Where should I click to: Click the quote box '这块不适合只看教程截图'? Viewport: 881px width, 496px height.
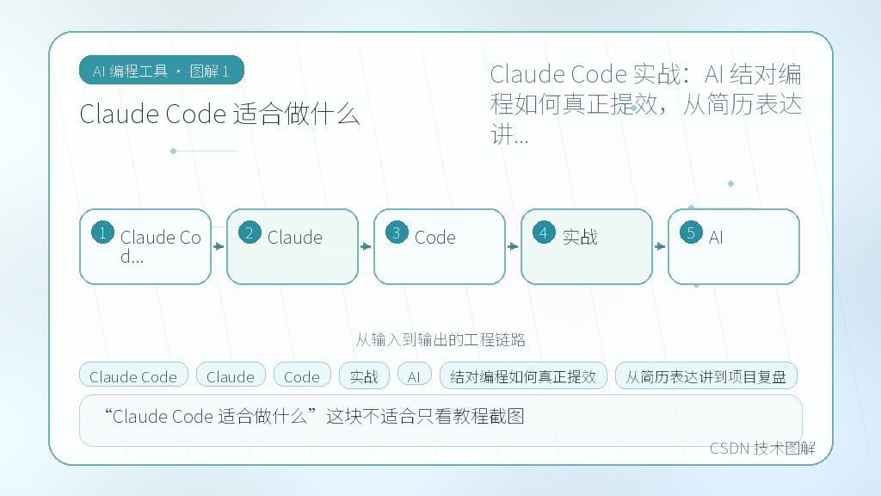pos(440,420)
